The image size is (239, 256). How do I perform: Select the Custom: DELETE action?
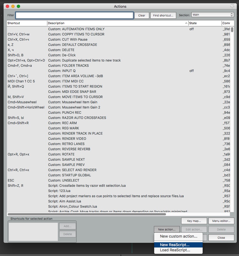click(x=118, y=50)
